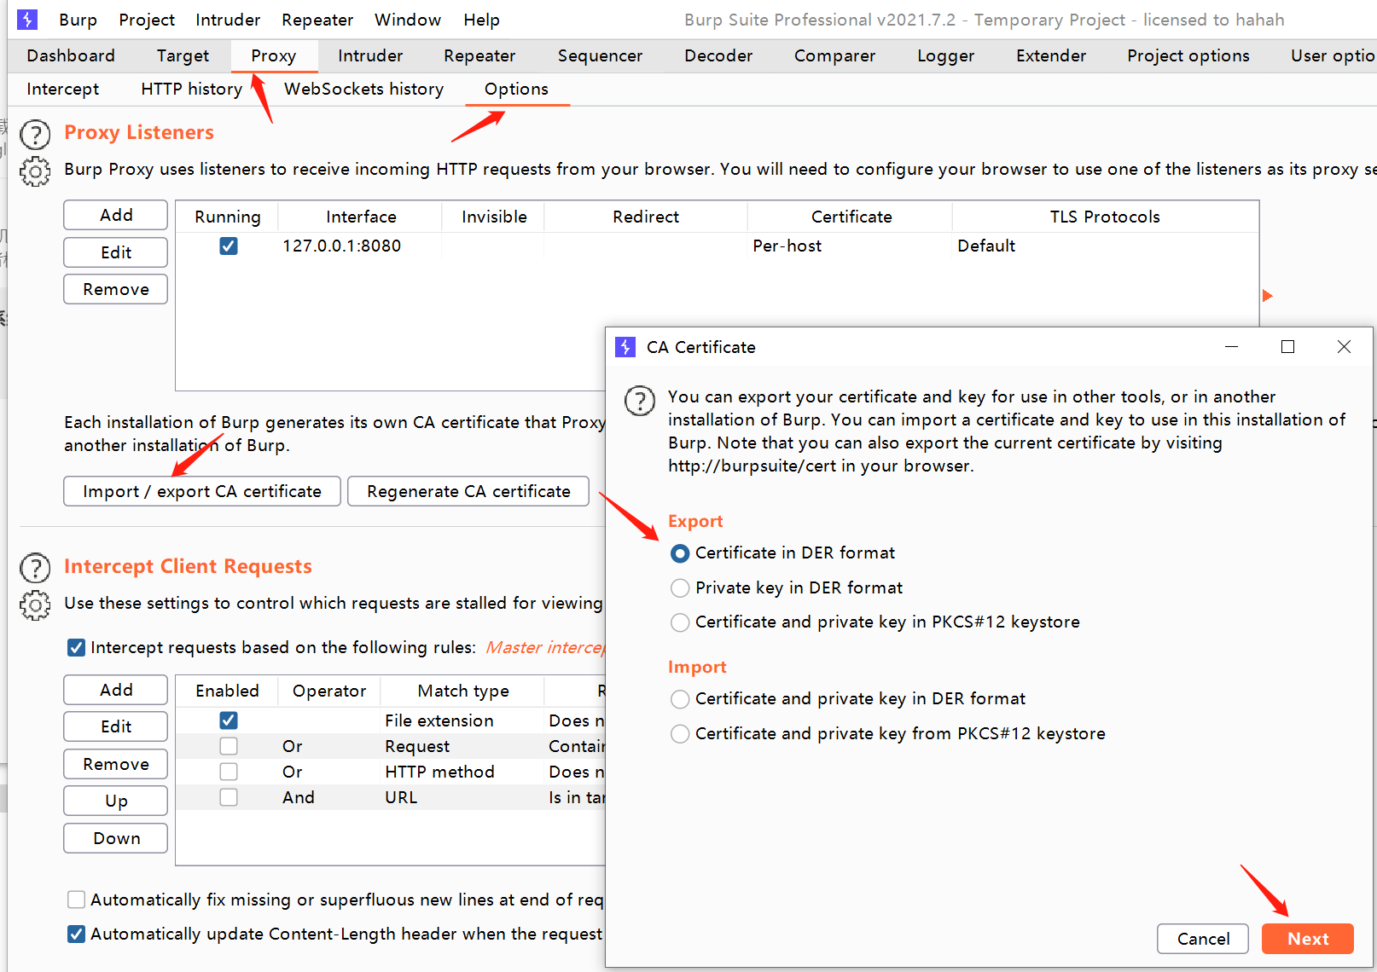This screenshot has height=972, width=1377.
Task: Toggle Automatically update Content-Length header checkbox
Action: pos(76,934)
